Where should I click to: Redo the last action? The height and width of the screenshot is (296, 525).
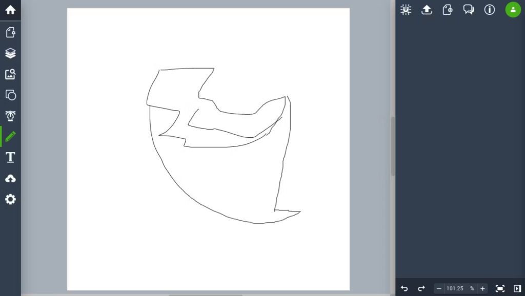(421, 288)
